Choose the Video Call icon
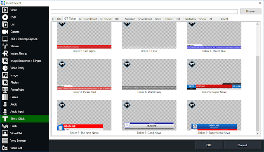Viewport: 264px width, 152px height. pos(5,148)
